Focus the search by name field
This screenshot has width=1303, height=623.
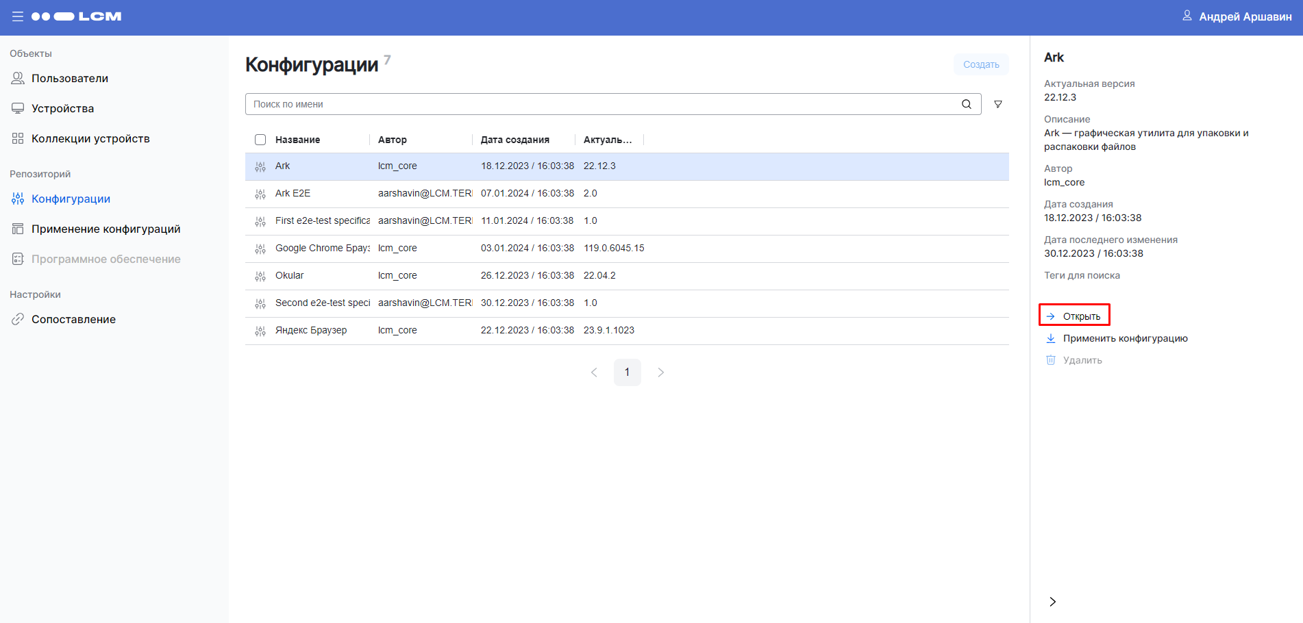[603, 104]
